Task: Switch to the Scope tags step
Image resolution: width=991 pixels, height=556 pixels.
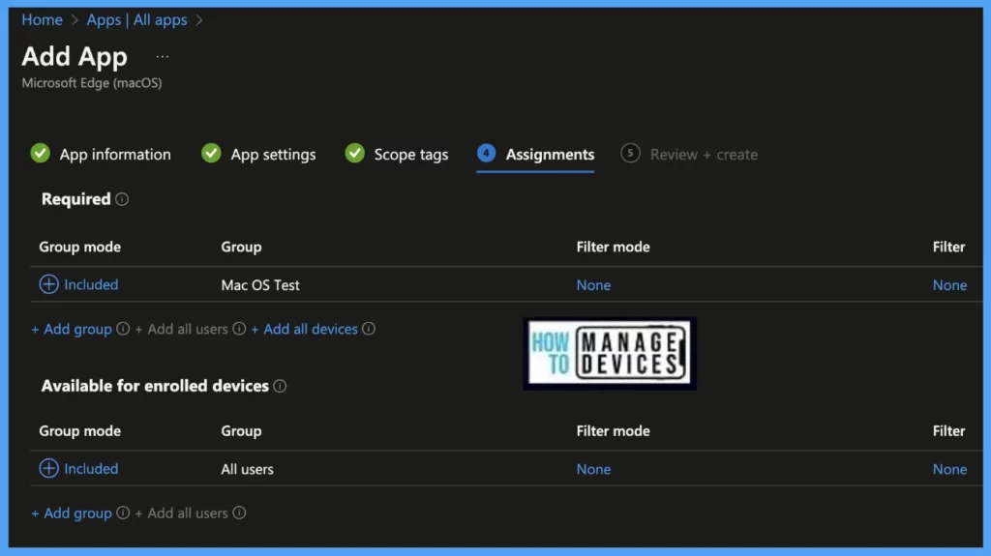Action: [x=410, y=154]
